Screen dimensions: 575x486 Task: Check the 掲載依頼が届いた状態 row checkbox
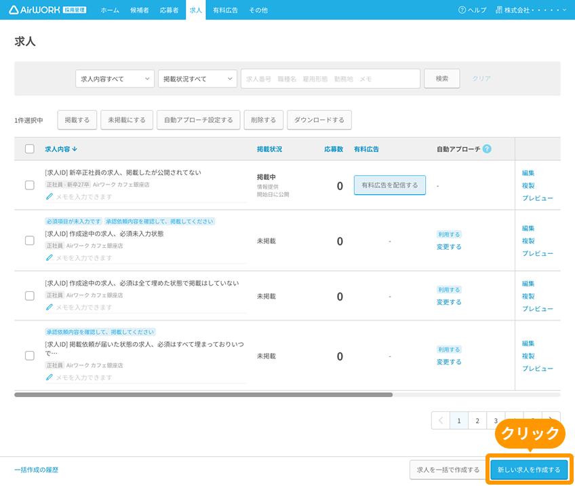30,356
